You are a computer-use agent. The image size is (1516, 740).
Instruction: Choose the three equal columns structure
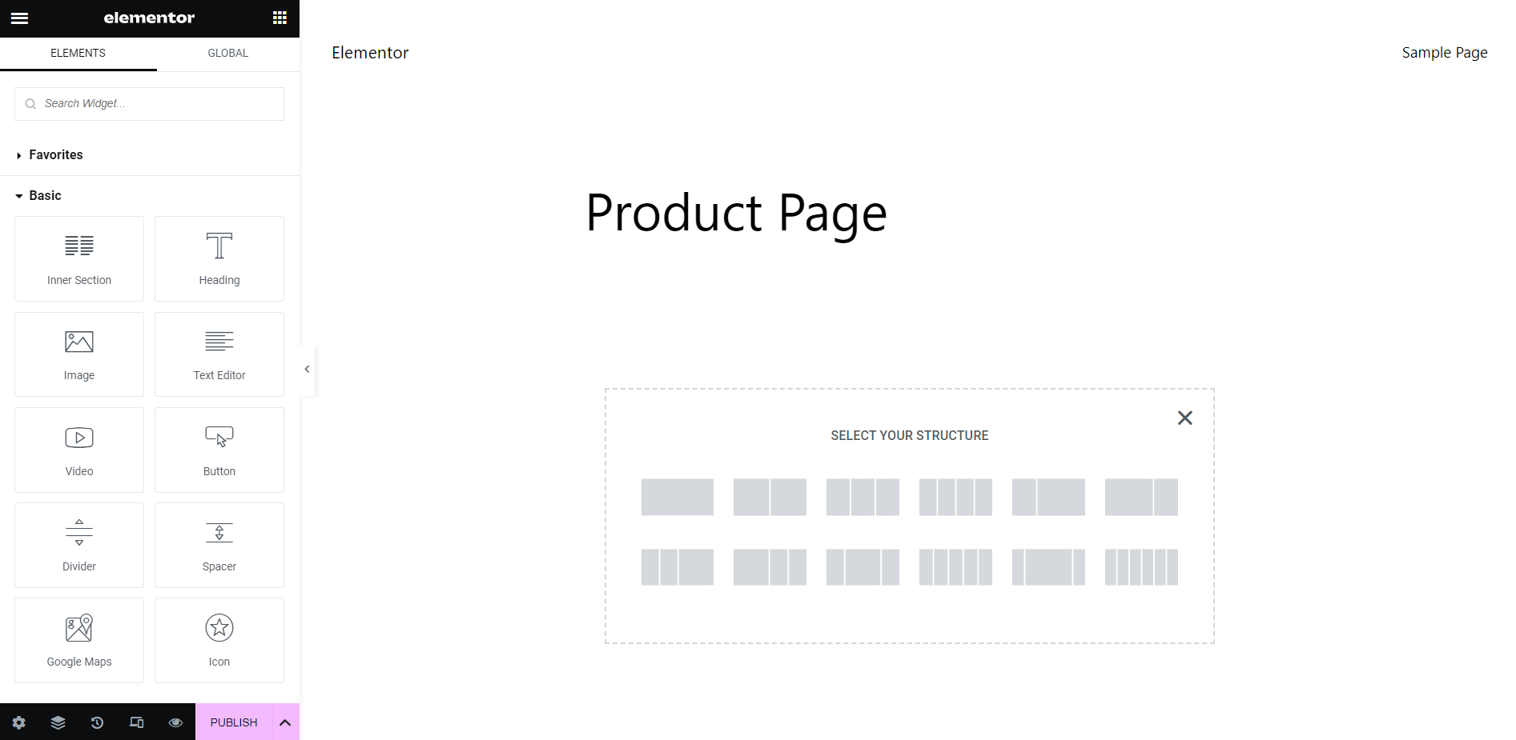click(x=863, y=498)
